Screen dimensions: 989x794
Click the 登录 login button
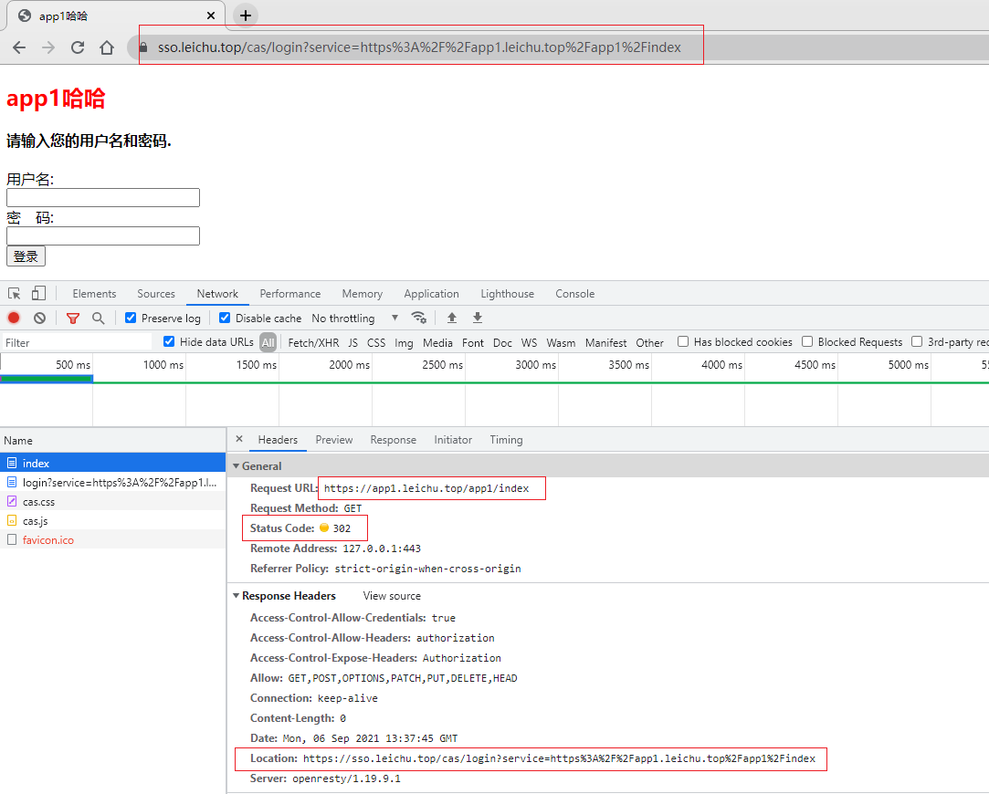(x=26, y=256)
